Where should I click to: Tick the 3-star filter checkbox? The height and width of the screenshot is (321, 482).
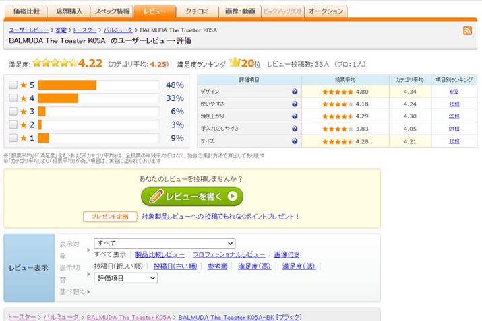pyautogui.click(x=13, y=112)
